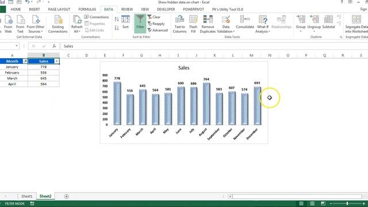Viewport: 368px width, 207px height.
Task: Switch to Page Layout view
Action: pyautogui.click(x=312, y=204)
